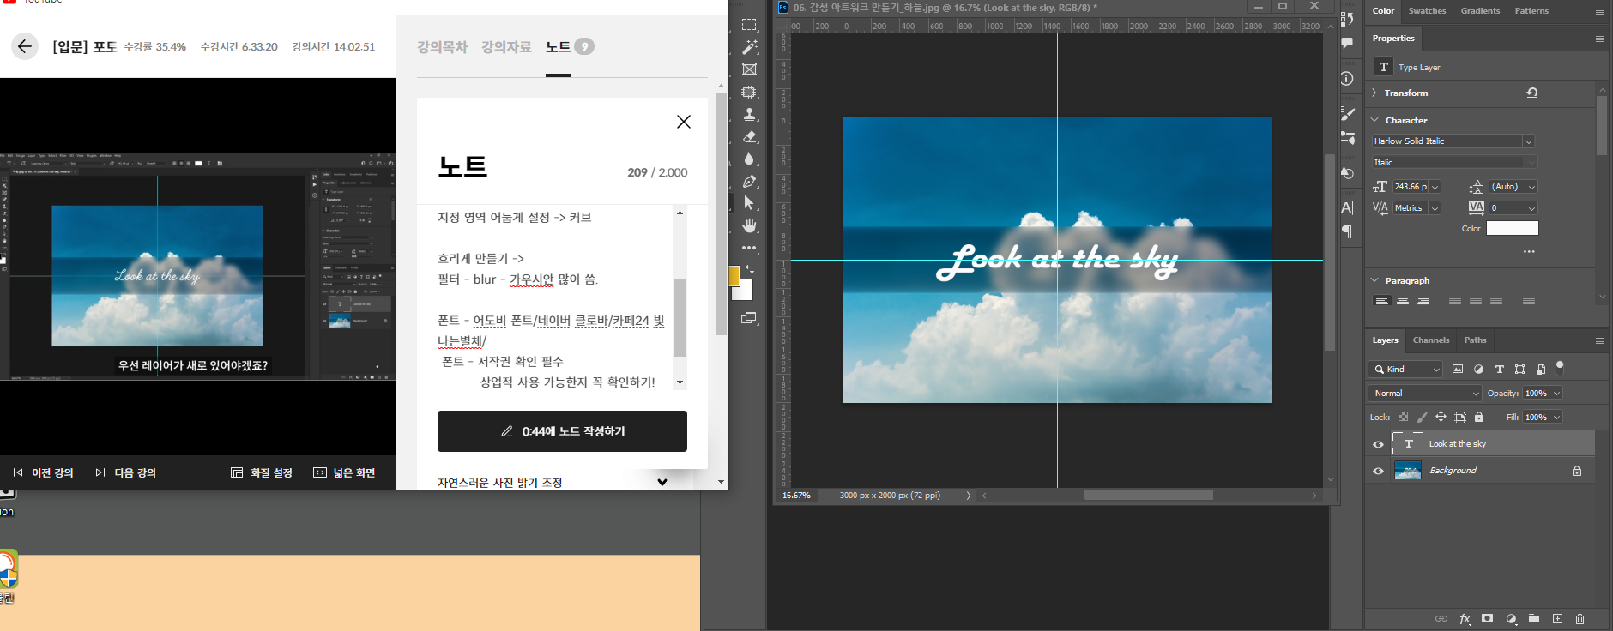This screenshot has width=1613, height=631.
Task: Select the Clone Stamp tool
Action: pos(749,114)
